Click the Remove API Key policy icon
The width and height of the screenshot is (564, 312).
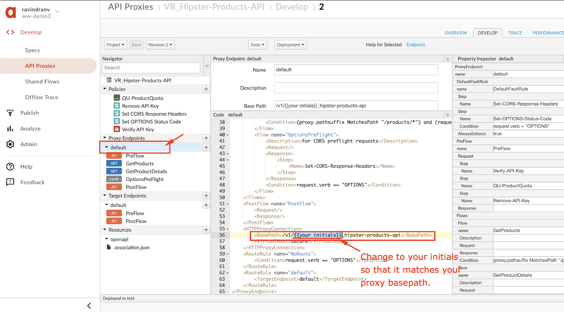point(117,106)
